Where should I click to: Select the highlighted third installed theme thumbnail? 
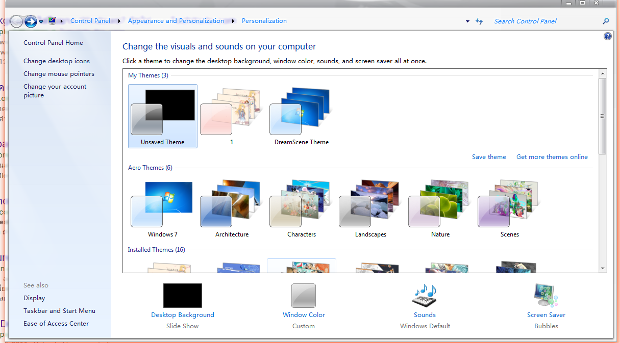point(302,266)
